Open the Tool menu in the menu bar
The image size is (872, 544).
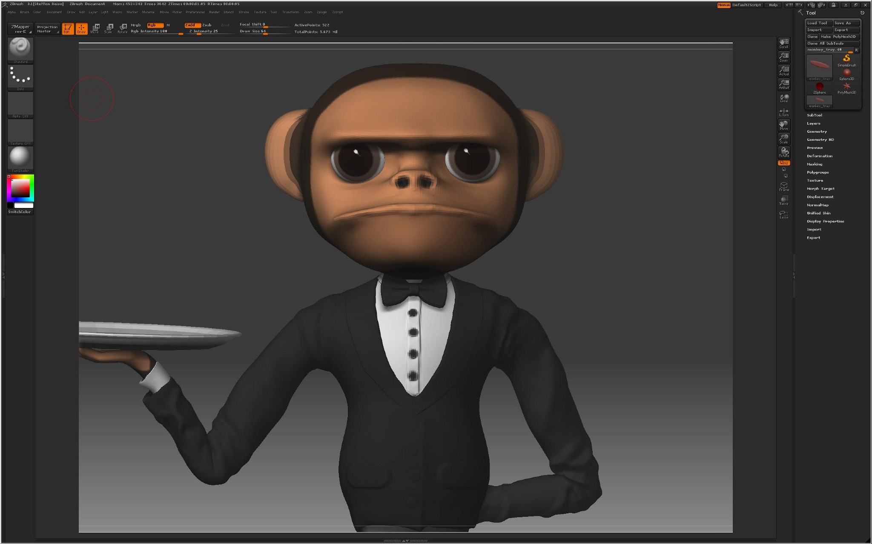pos(274,12)
